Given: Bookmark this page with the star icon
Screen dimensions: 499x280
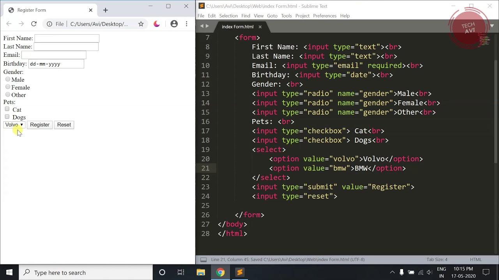Looking at the screenshot, I should click(141, 24).
